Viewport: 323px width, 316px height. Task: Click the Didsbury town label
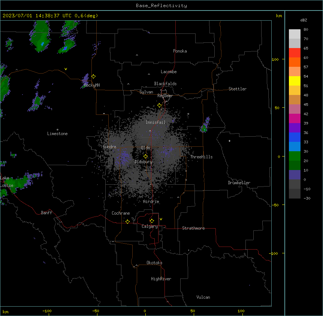pos(144,162)
